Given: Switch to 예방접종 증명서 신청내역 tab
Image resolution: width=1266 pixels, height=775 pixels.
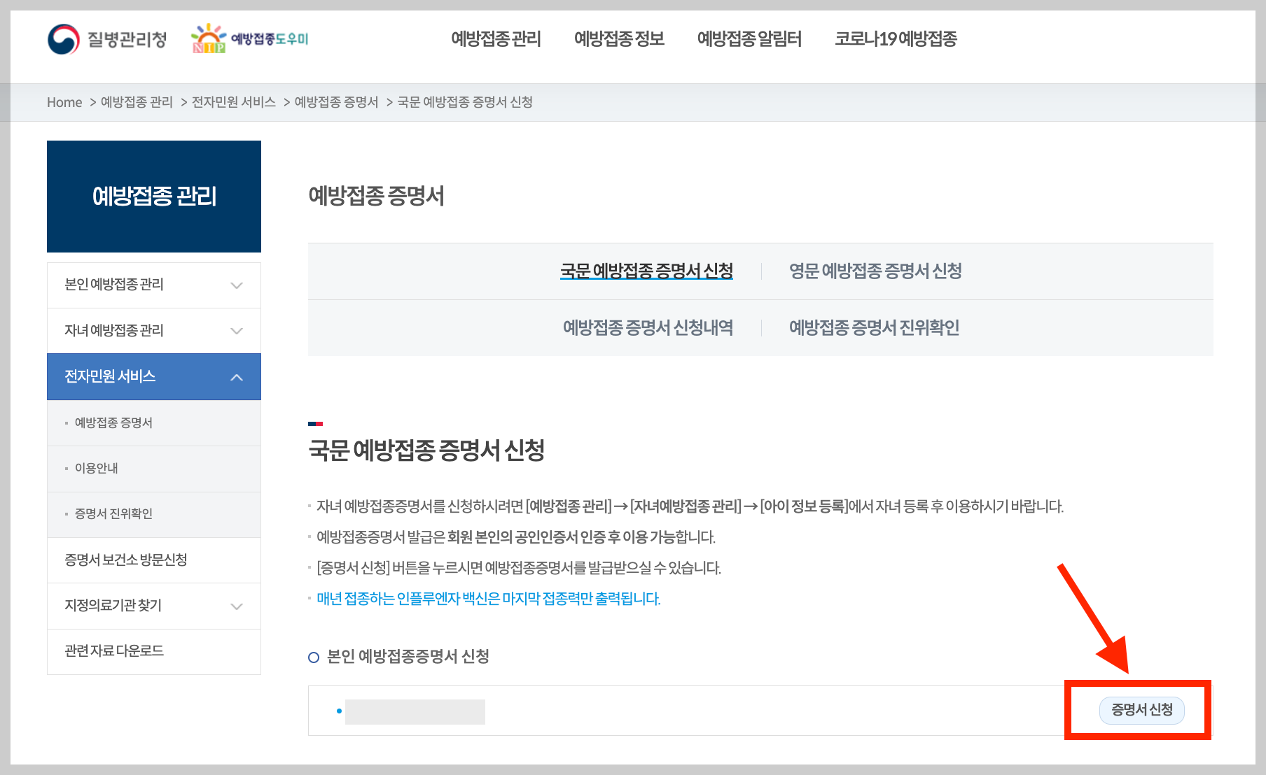Looking at the screenshot, I should (648, 327).
